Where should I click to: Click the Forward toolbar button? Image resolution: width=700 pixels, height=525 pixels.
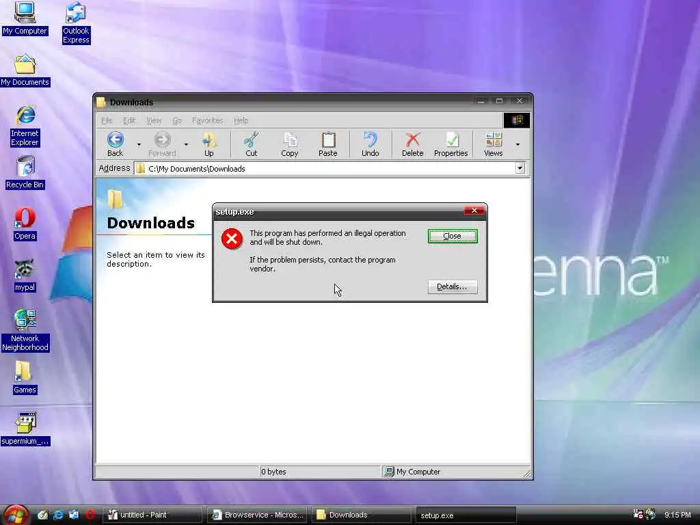162,144
